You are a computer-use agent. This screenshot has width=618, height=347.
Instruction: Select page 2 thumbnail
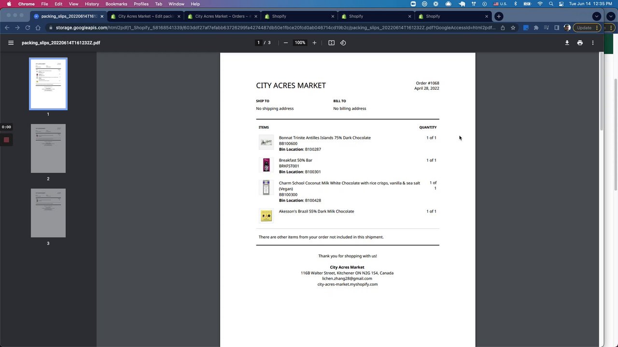click(x=48, y=148)
